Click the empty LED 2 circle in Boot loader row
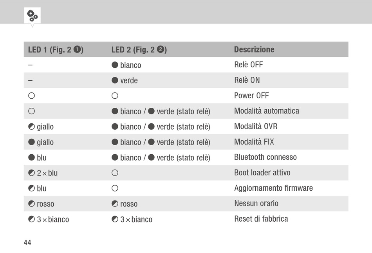Screen dimensions: 372x253 click(115, 173)
